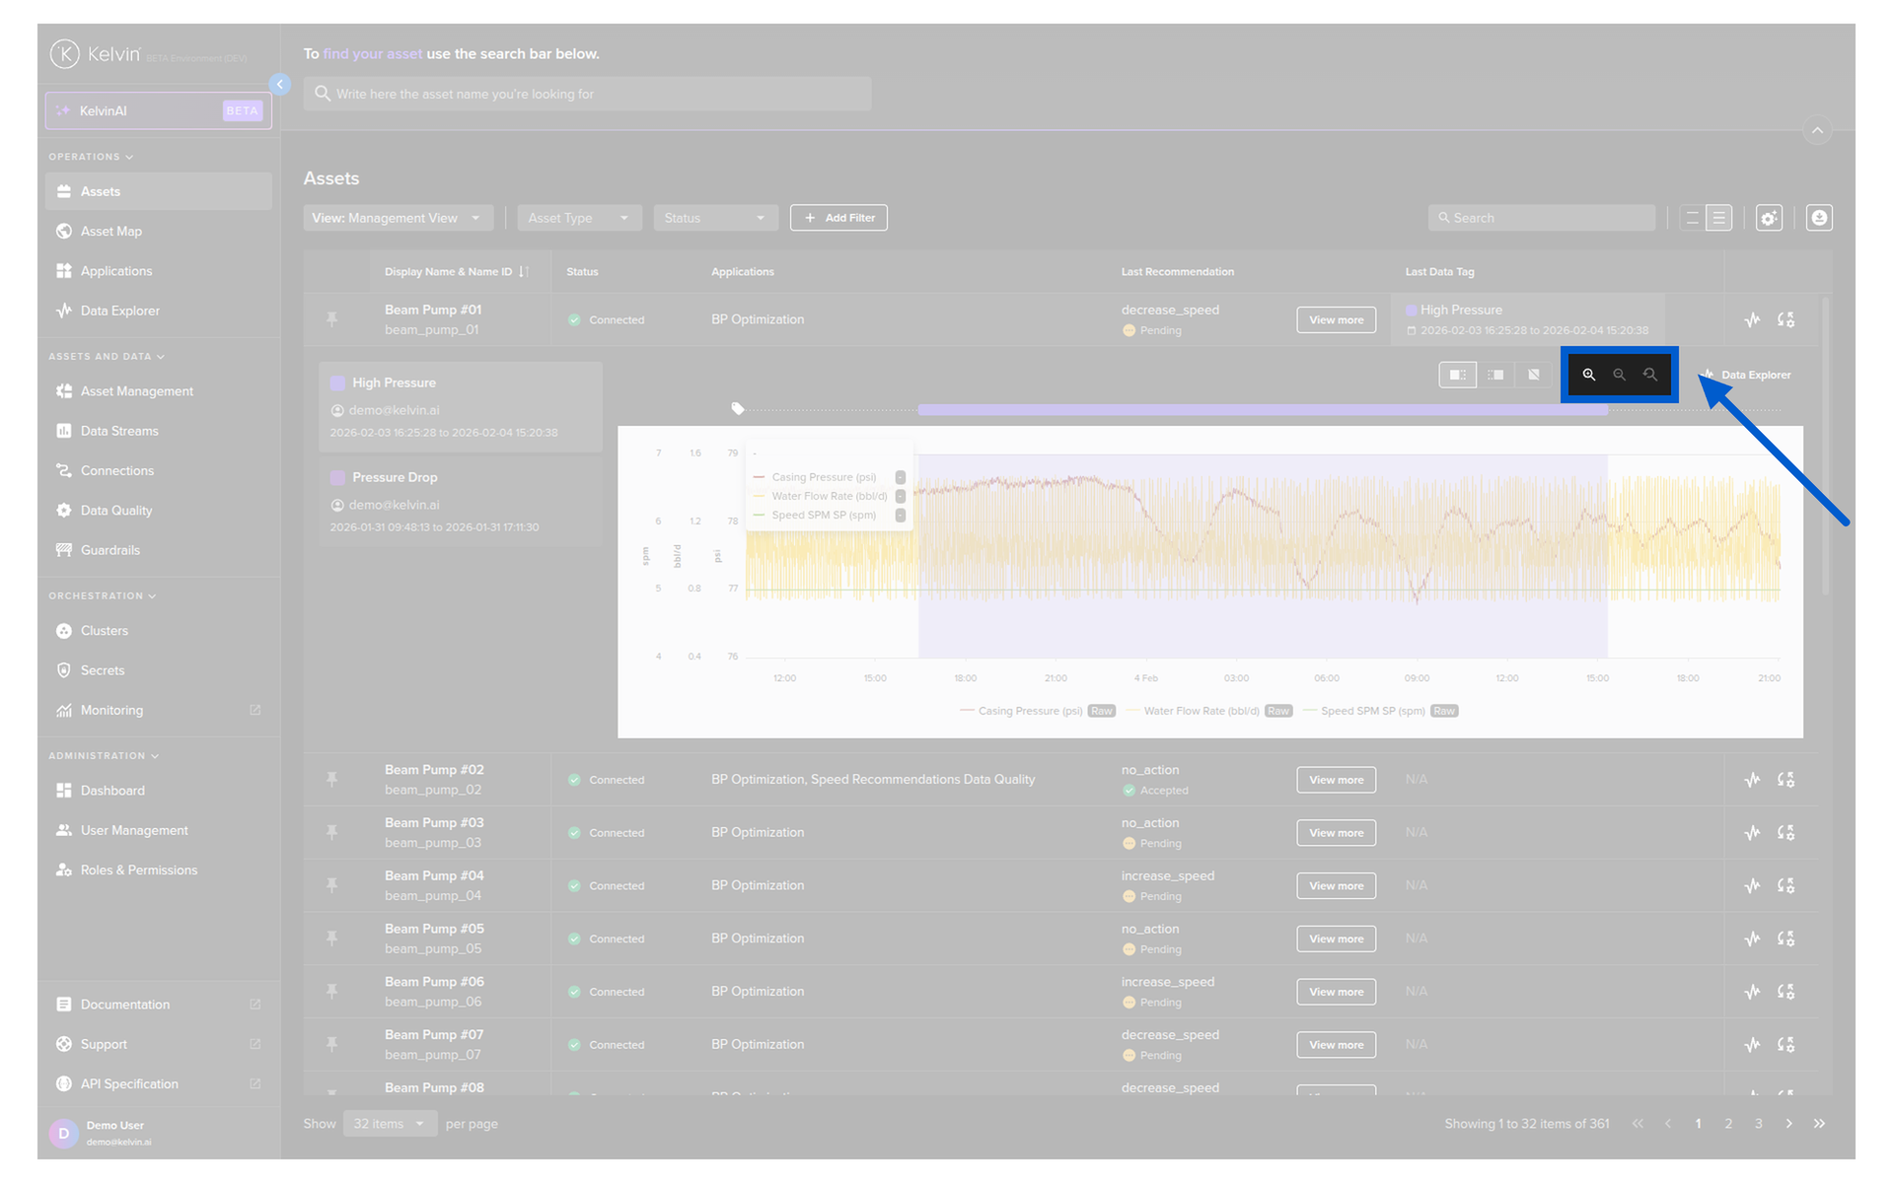Reset chart zoom with the reset magnifier icon
This screenshot has height=1183, width=1894.
[1650, 375]
